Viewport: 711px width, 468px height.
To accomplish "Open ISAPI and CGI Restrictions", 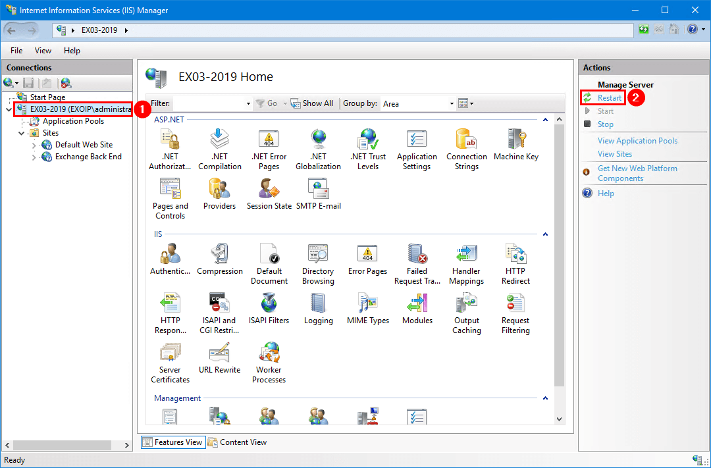I will (219, 313).
